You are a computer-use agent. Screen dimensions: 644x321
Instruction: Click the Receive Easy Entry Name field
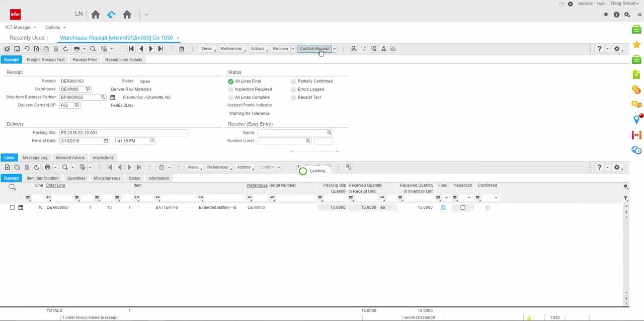[x=295, y=133]
